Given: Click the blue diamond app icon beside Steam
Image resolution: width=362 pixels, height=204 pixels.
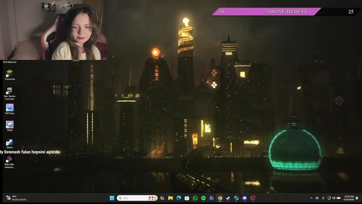Looking at the screenshot, I should tap(236, 198).
